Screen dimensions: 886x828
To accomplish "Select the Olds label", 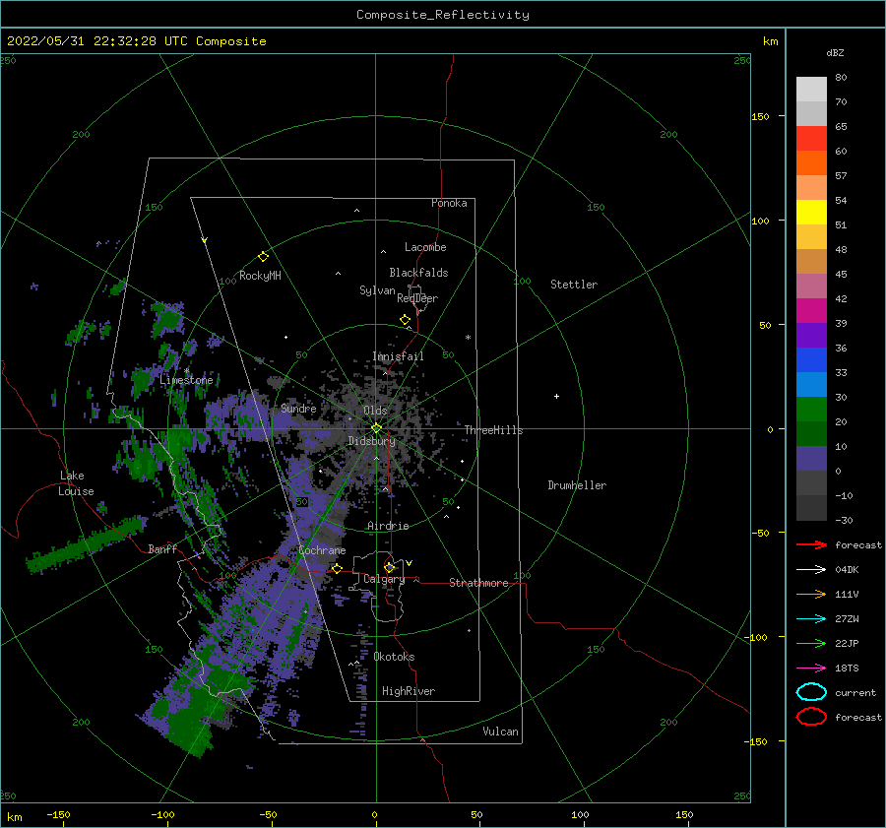I will (375, 411).
